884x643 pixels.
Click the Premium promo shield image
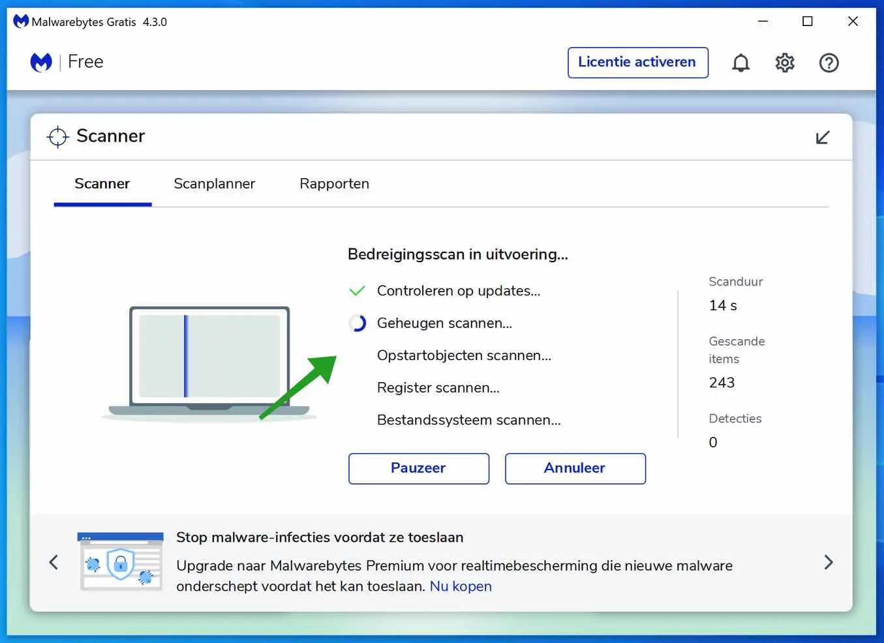pyautogui.click(x=121, y=561)
